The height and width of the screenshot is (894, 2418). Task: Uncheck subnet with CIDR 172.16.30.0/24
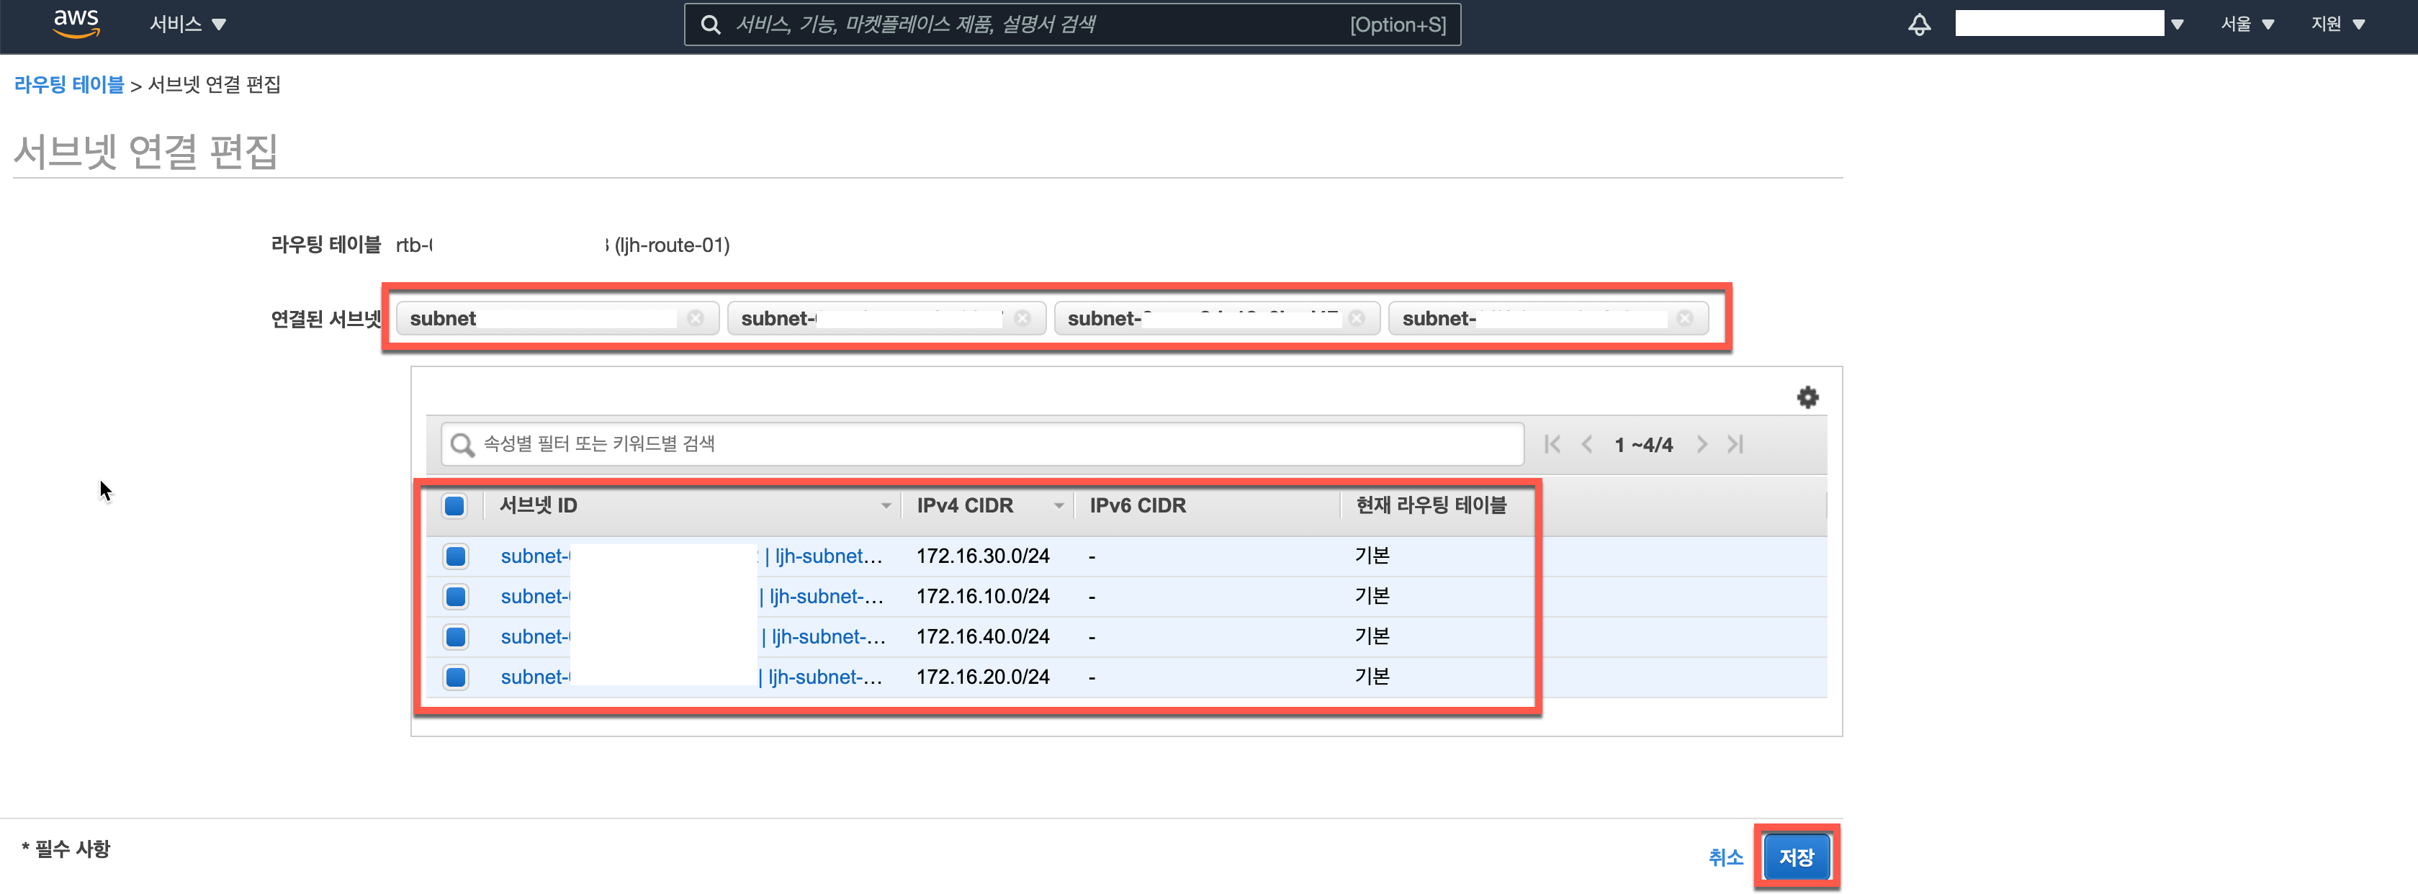pyautogui.click(x=457, y=556)
